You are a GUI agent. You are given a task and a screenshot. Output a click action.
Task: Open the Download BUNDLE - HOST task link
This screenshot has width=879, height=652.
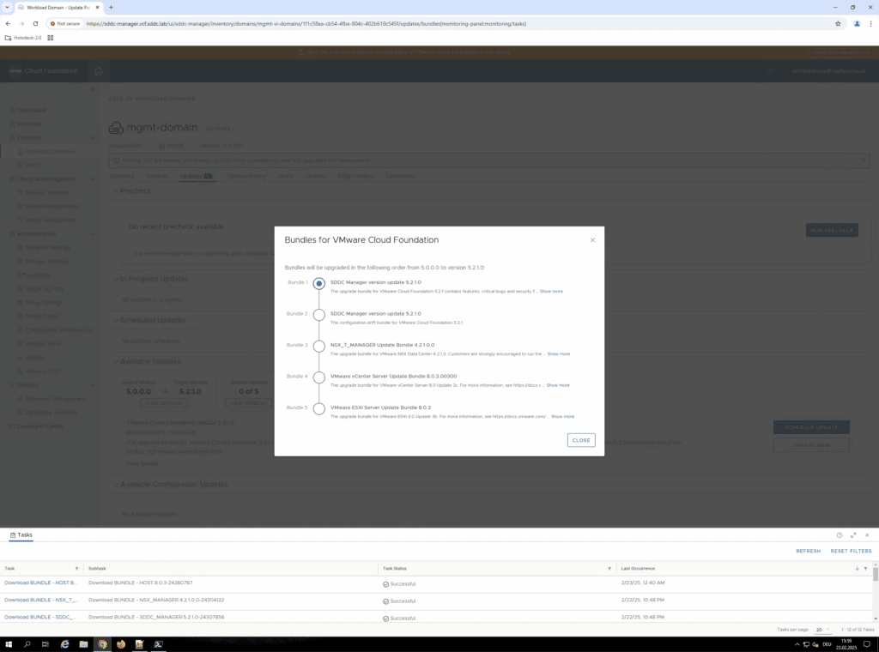point(40,583)
